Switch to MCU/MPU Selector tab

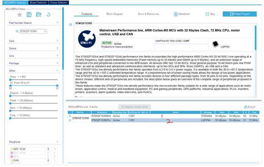(x=15, y=3)
